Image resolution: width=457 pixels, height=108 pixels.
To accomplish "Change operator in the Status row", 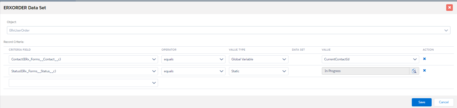I will coord(193,71).
